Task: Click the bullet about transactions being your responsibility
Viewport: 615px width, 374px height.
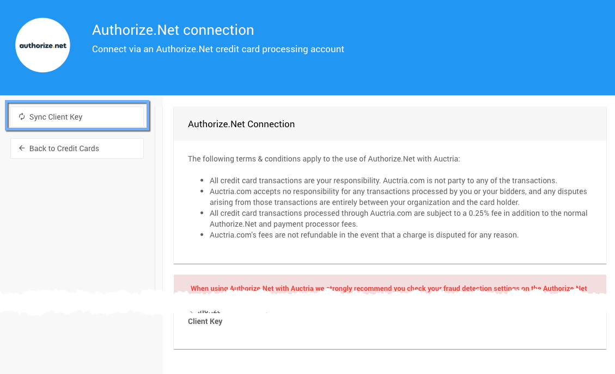Action: (x=383, y=180)
